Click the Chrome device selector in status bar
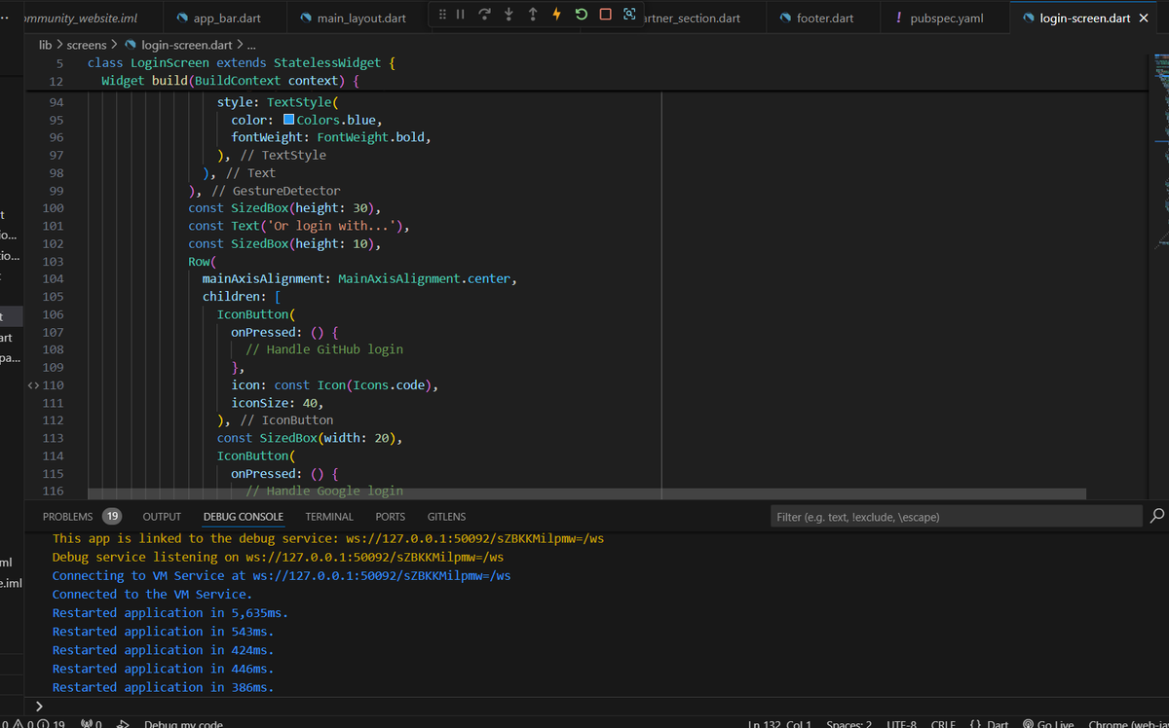The image size is (1169, 728). (1128, 724)
